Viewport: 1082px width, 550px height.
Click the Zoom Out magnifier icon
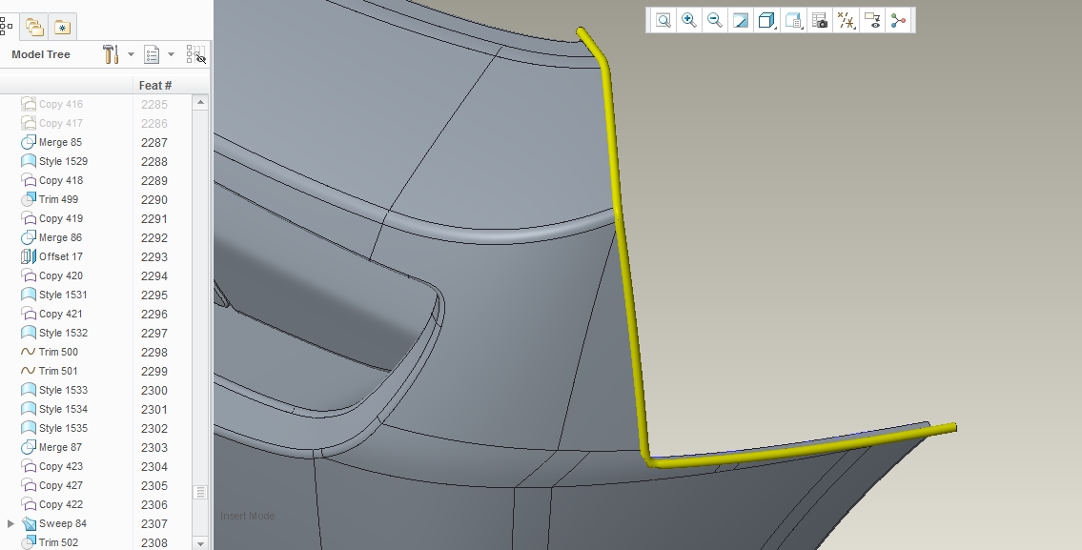715,20
